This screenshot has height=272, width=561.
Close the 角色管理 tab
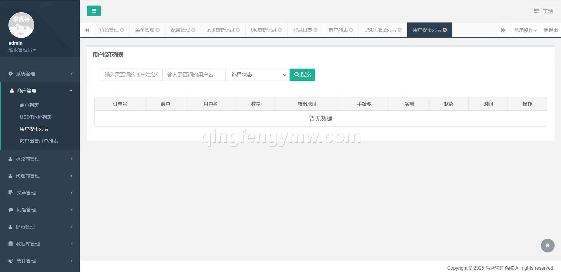click(x=122, y=30)
